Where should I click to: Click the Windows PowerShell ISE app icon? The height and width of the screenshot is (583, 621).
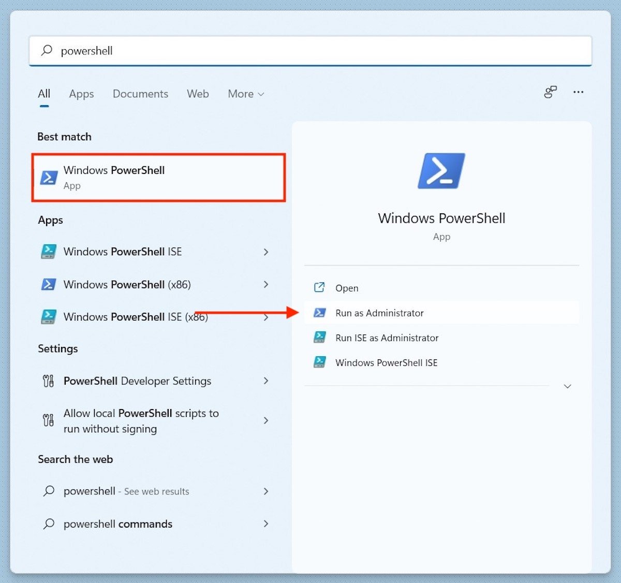click(49, 252)
